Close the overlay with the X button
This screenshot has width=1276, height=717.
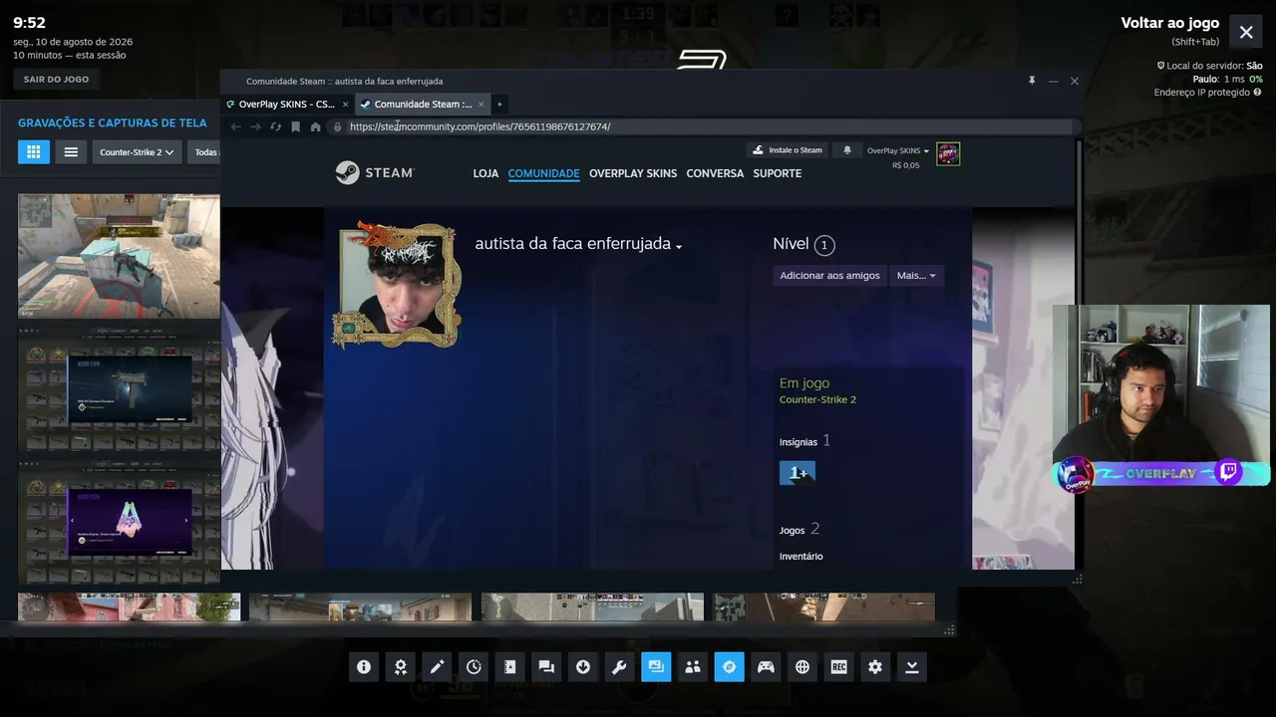[1246, 32]
